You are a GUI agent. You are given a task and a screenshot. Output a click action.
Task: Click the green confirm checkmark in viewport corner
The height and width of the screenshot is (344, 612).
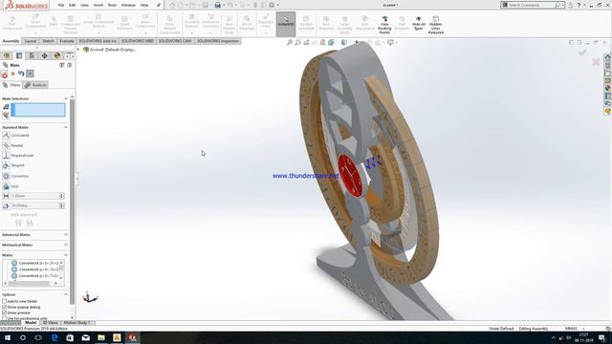[582, 52]
